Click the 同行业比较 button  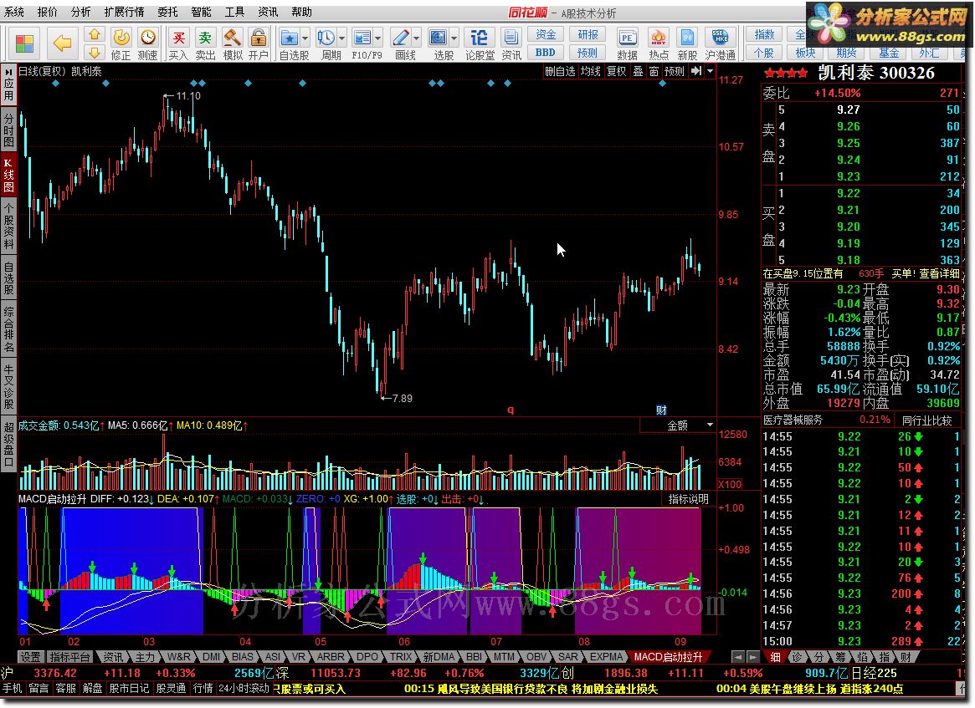(x=927, y=420)
